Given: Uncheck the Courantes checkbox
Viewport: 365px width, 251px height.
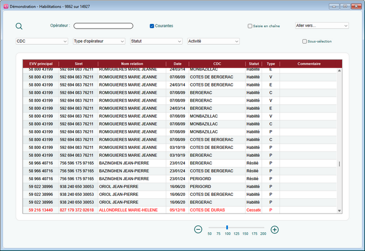Looking at the screenshot, I should coord(152,26).
